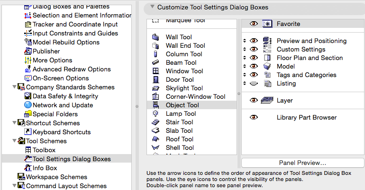The height and width of the screenshot is (190, 365).
Task: Select the Door Tool icon
Action: click(155, 79)
